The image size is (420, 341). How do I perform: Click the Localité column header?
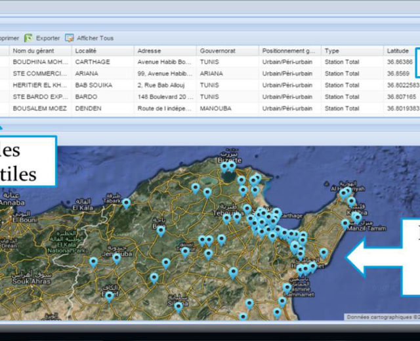[87, 50]
